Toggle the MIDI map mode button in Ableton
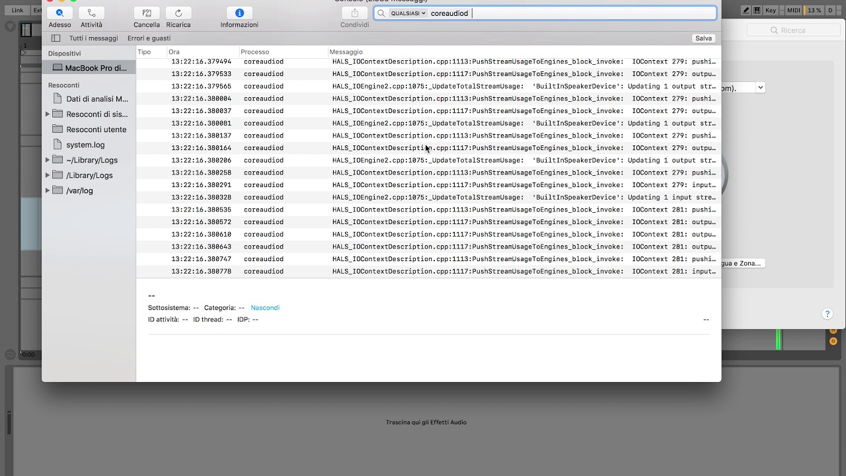846x476 pixels. click(794, 10)
